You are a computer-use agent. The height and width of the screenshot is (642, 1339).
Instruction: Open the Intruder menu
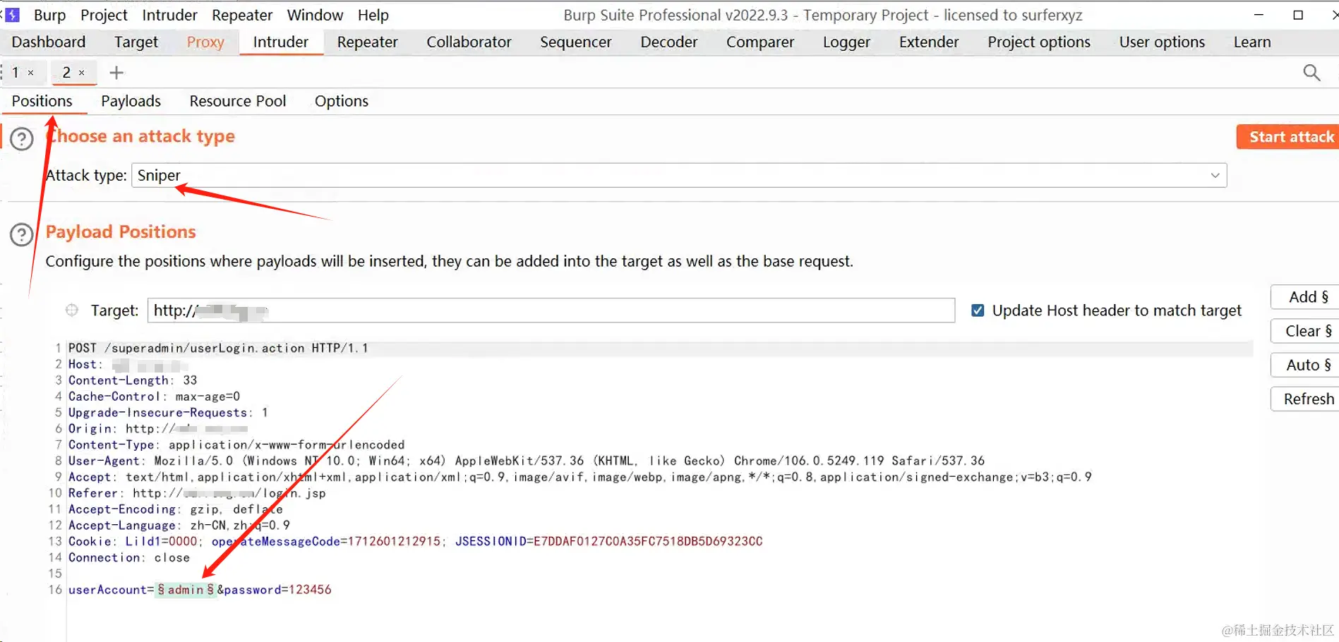tap(169, 15)
